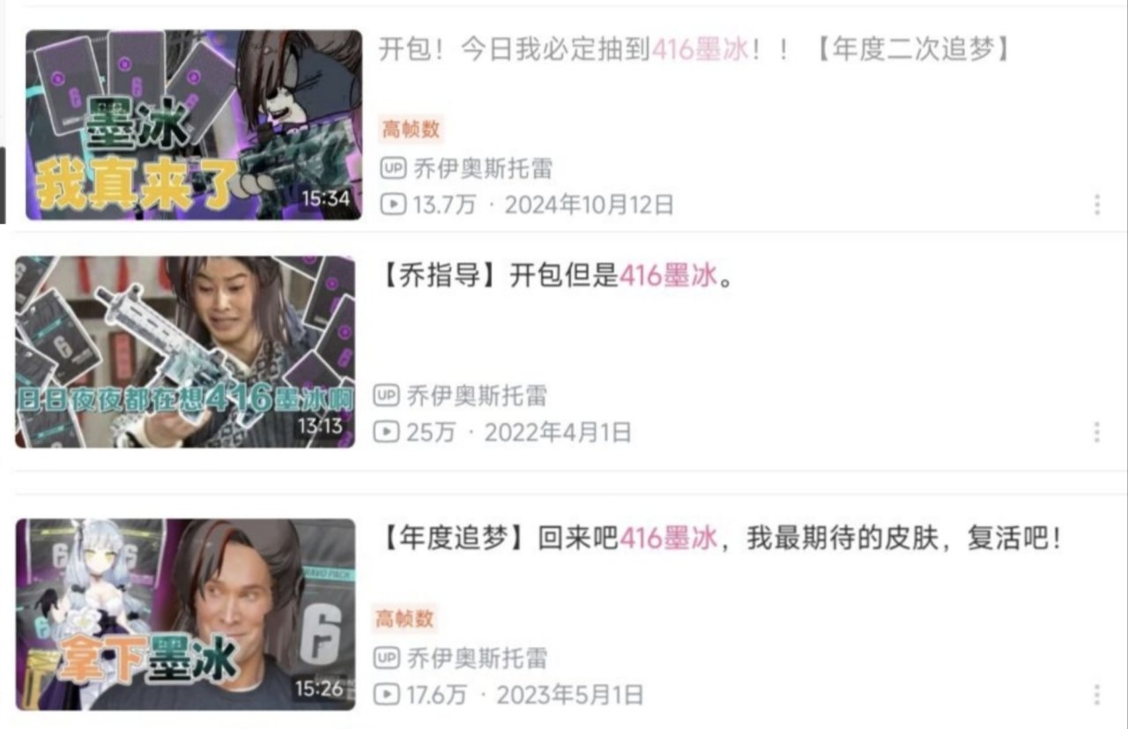Open more options for the 2023年5月1日 video
The image size is (1128, 729).
click(x=1096, y=694)
